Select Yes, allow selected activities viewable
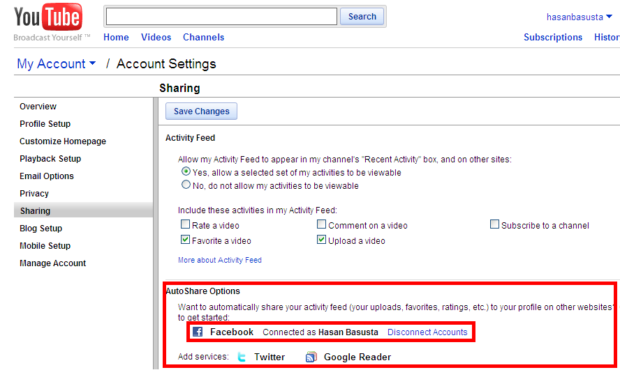Viewport: 620px width, 370px height. click(x=186, y=171)
